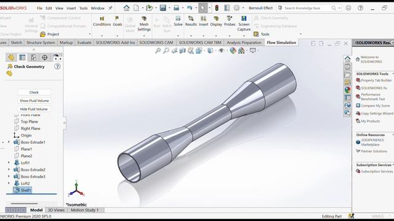Screen dimensions: 394x221
Task: Click Zoom to Area icon in view toolbar
Action: click(166, 50)
